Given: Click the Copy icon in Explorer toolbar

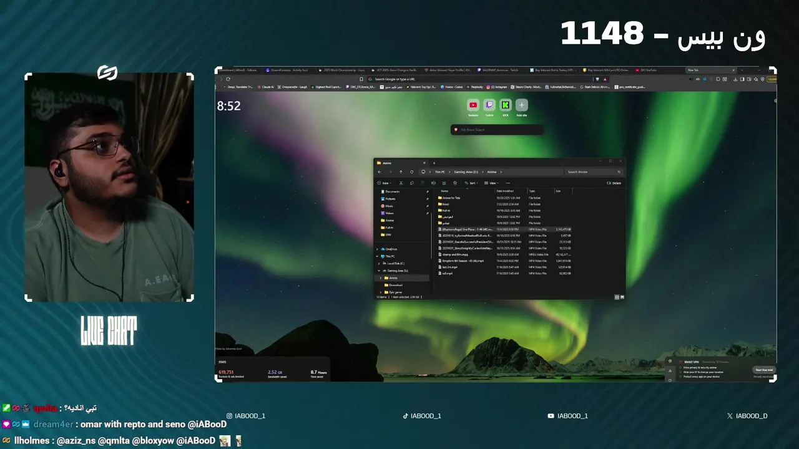Looking at the screenshot, I should click(x=412, y=183).
